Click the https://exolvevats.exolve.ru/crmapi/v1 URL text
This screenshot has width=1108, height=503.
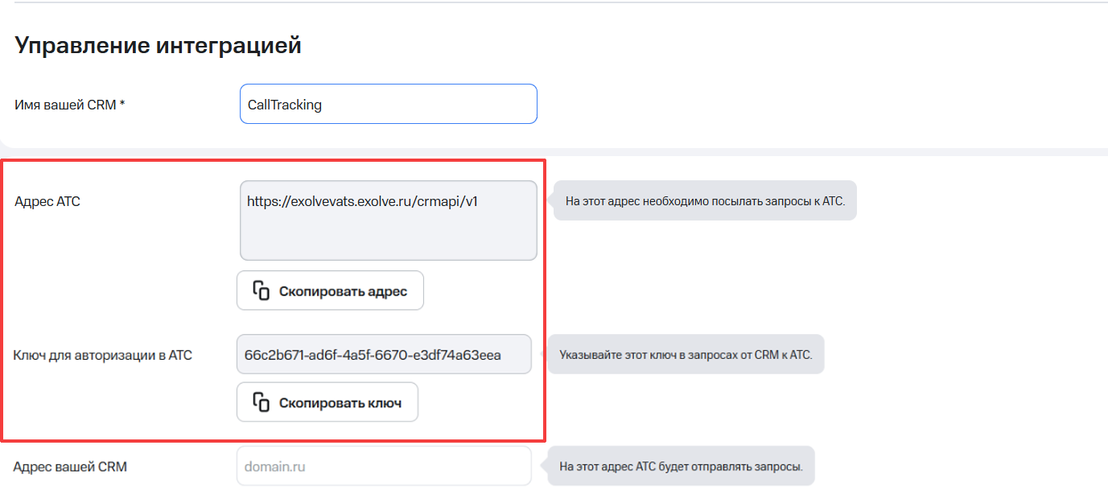pos(362,201)
